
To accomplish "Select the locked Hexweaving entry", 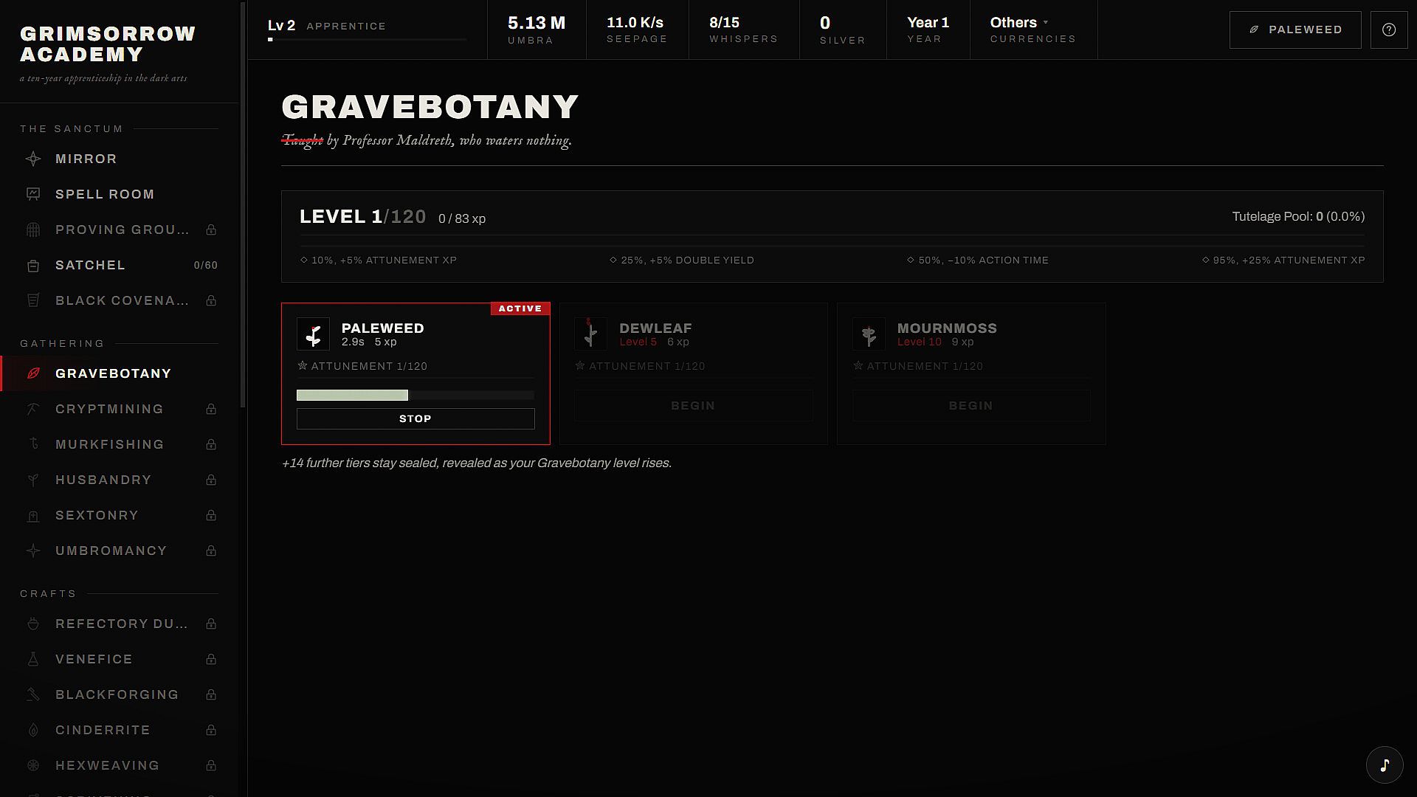I will tap(119, 765).
